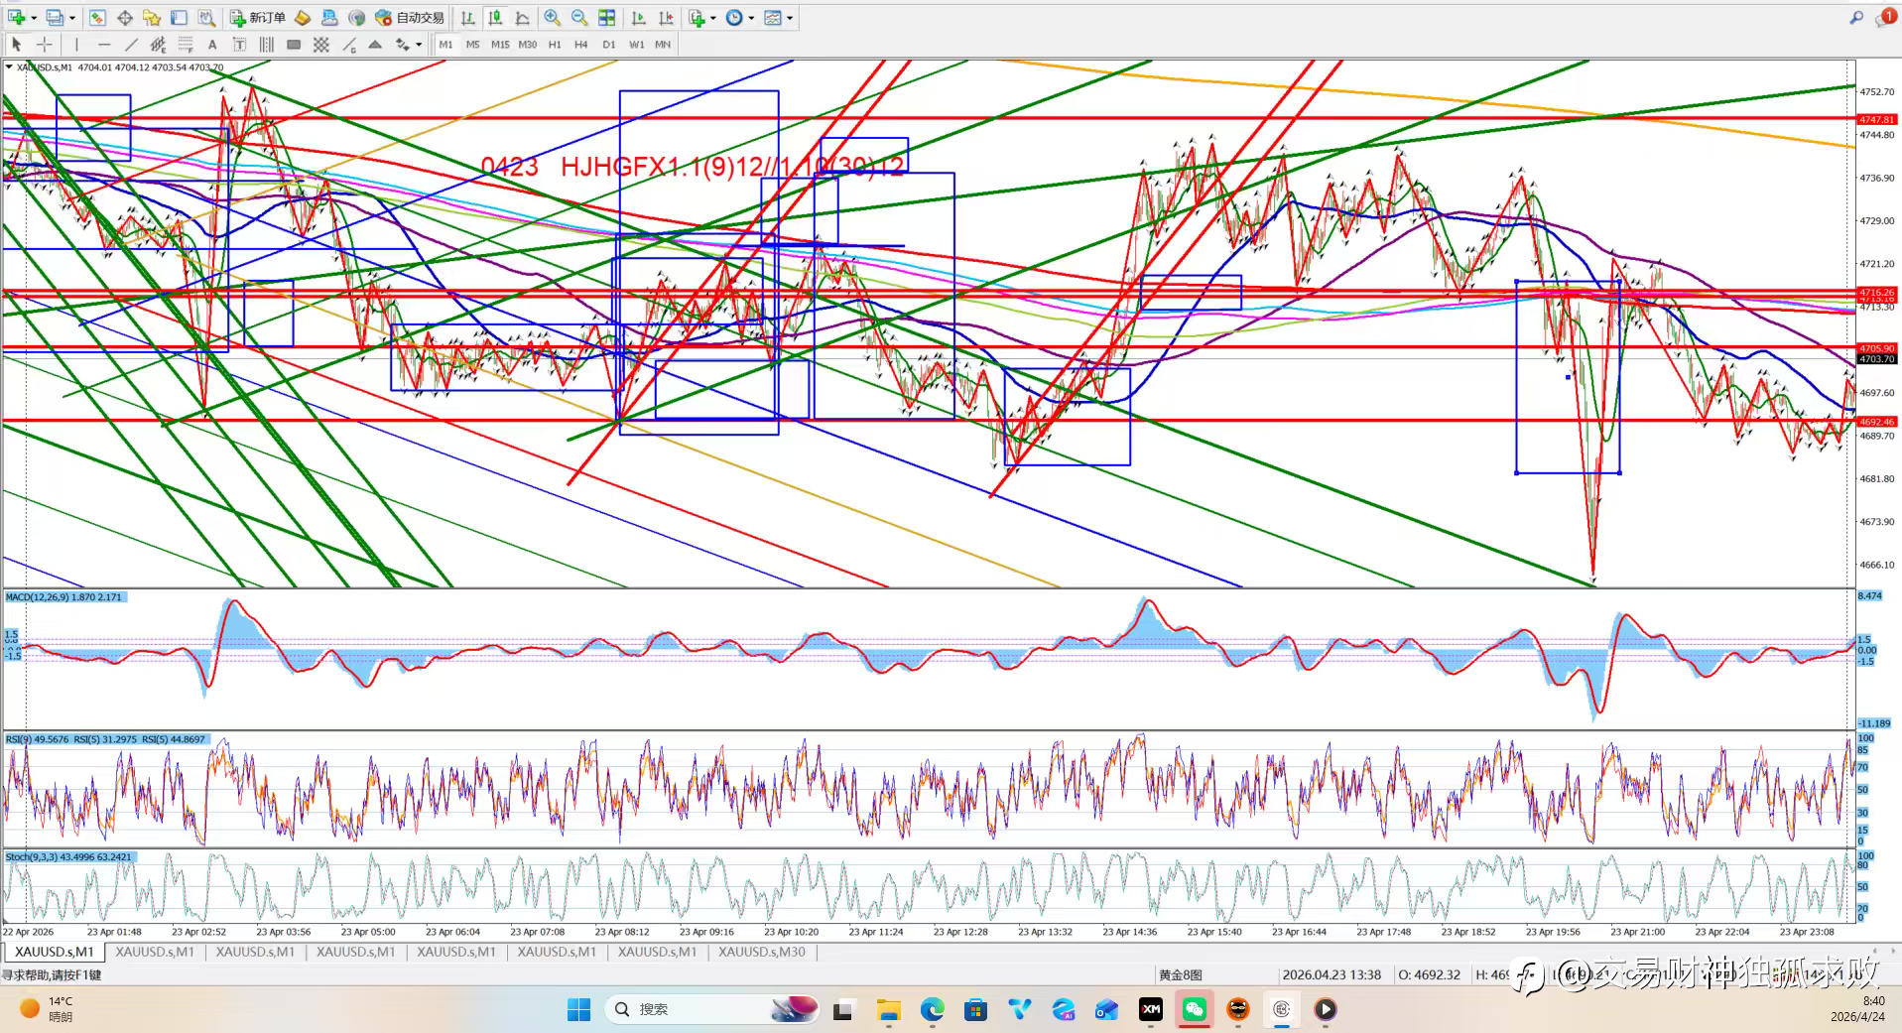Select the Crosshair tool

45,45
